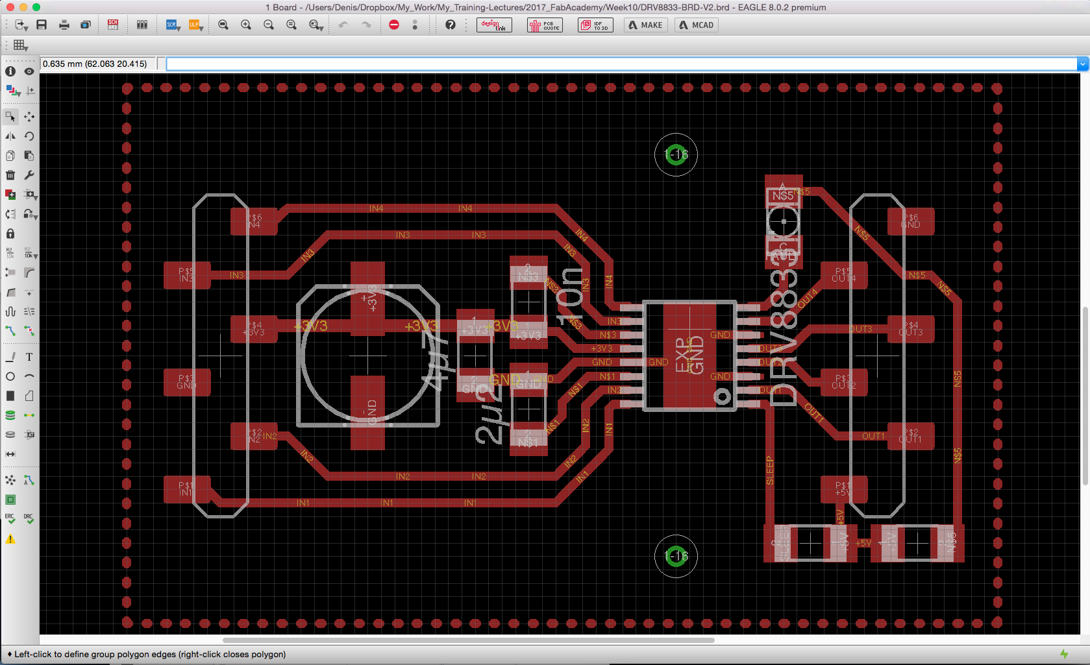Click the PCB Quote button
Viewport: 1090px width, 665px height.
coord(545,25)
